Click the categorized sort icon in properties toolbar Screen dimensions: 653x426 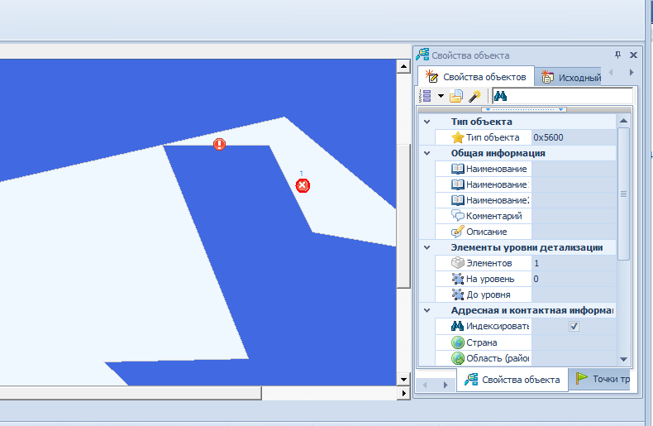[426, 96]
